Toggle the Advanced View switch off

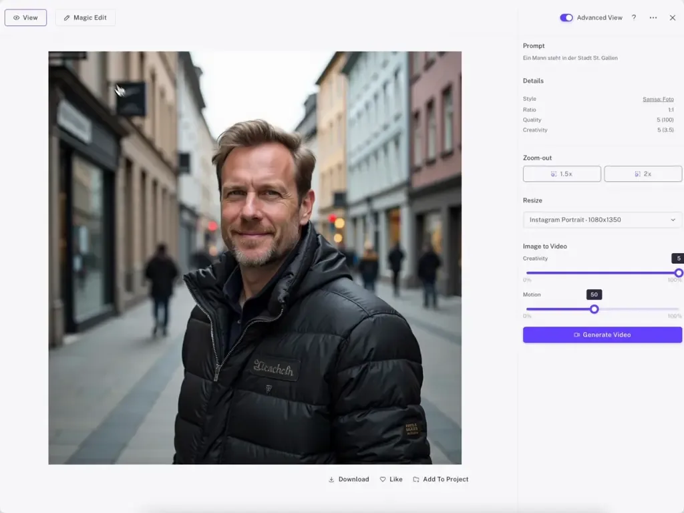566,17
